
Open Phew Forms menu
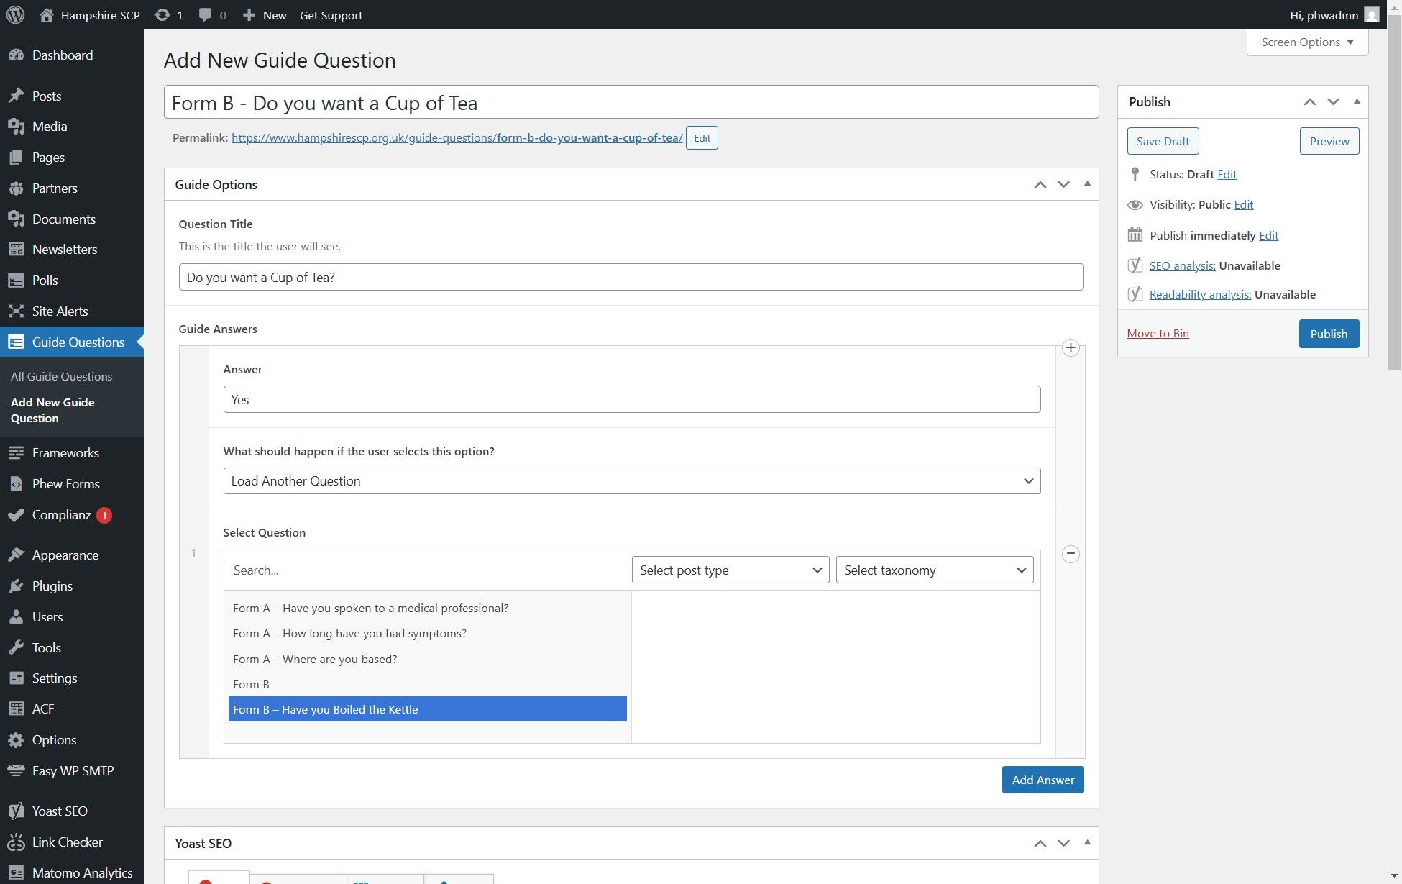tap(65, 483)
